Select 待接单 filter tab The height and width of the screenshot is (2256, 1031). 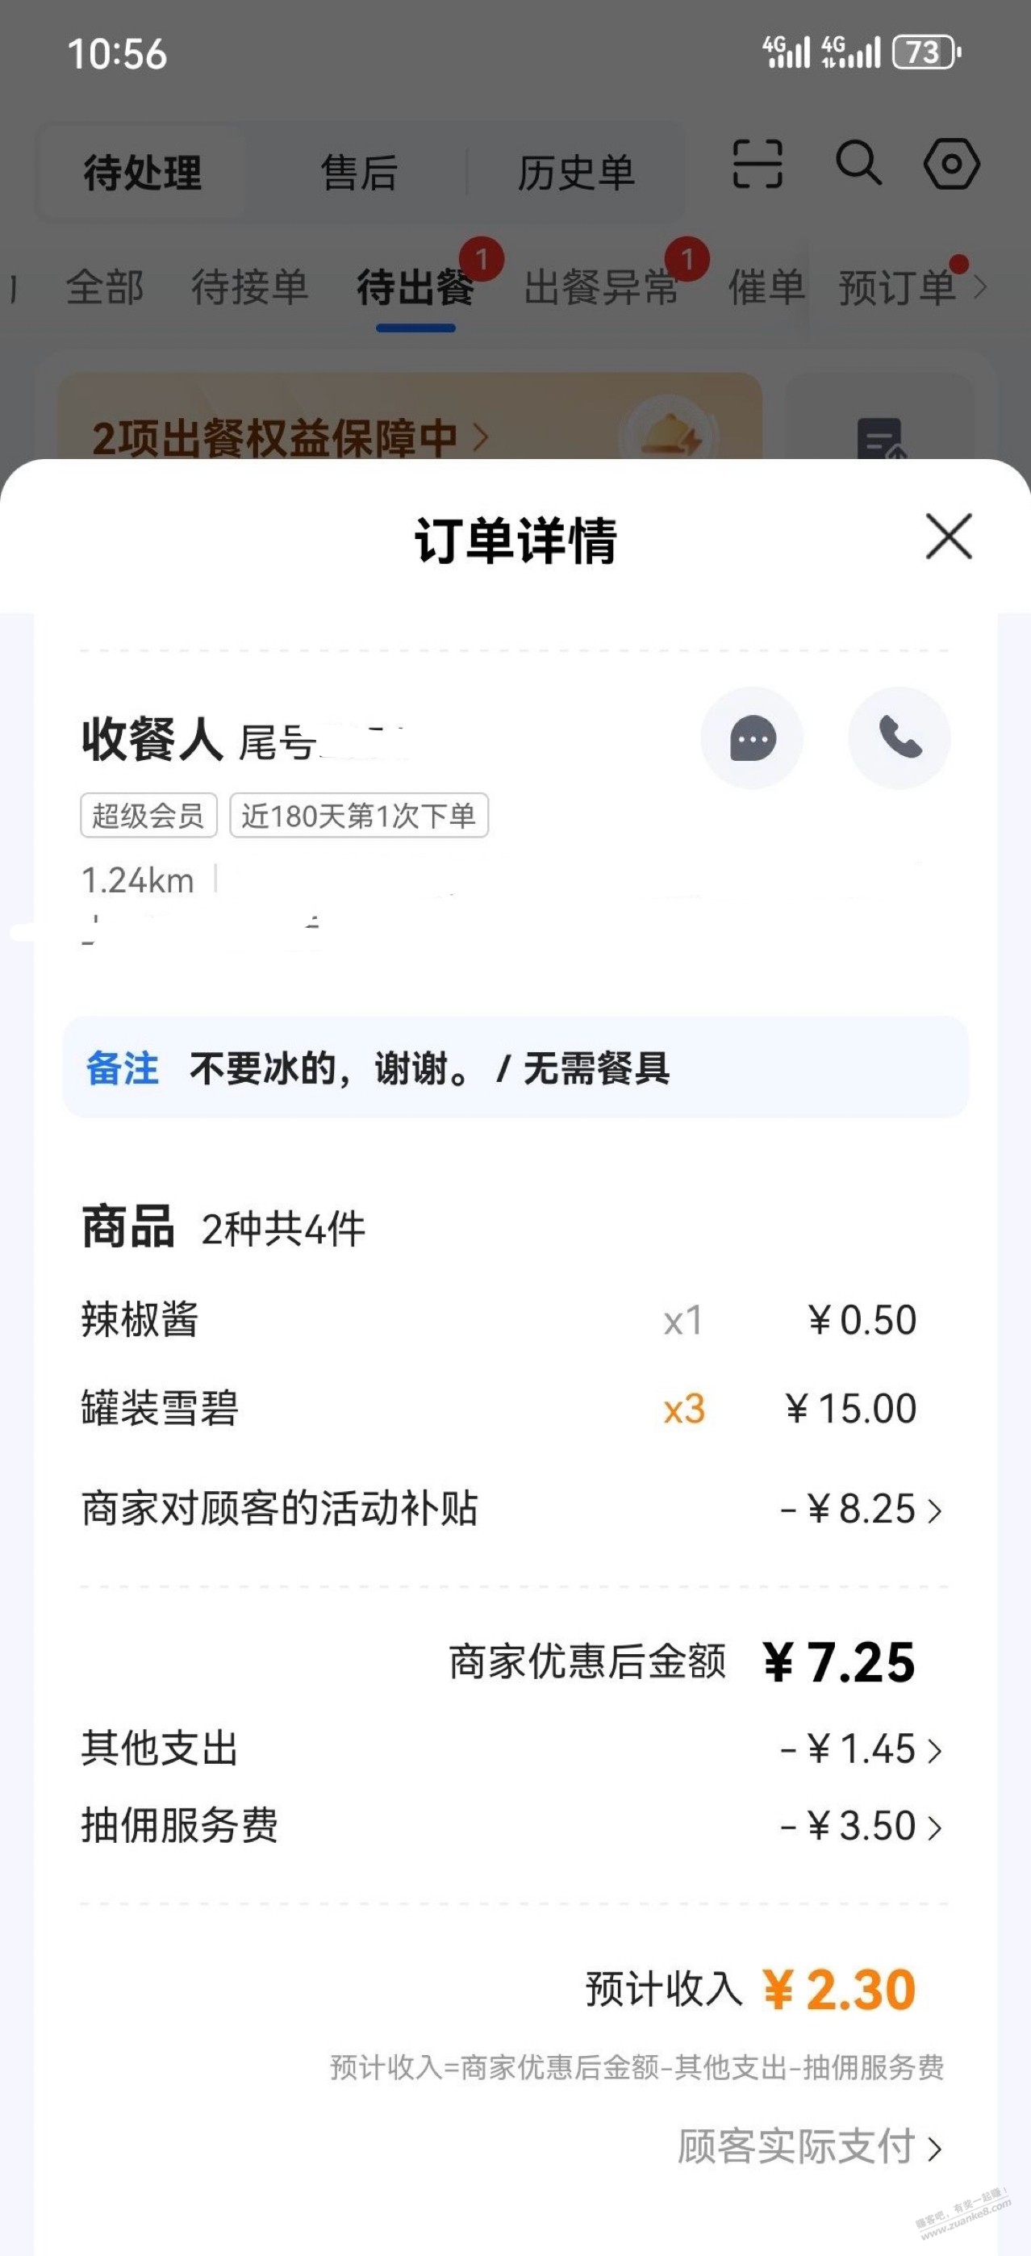(x=249, y=287)
